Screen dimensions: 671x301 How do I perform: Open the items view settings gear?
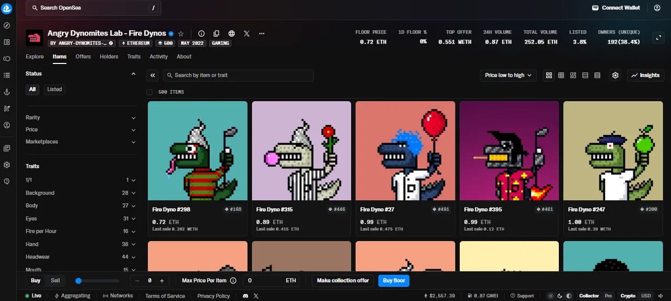pyautogui.click(x=615, y=76)
